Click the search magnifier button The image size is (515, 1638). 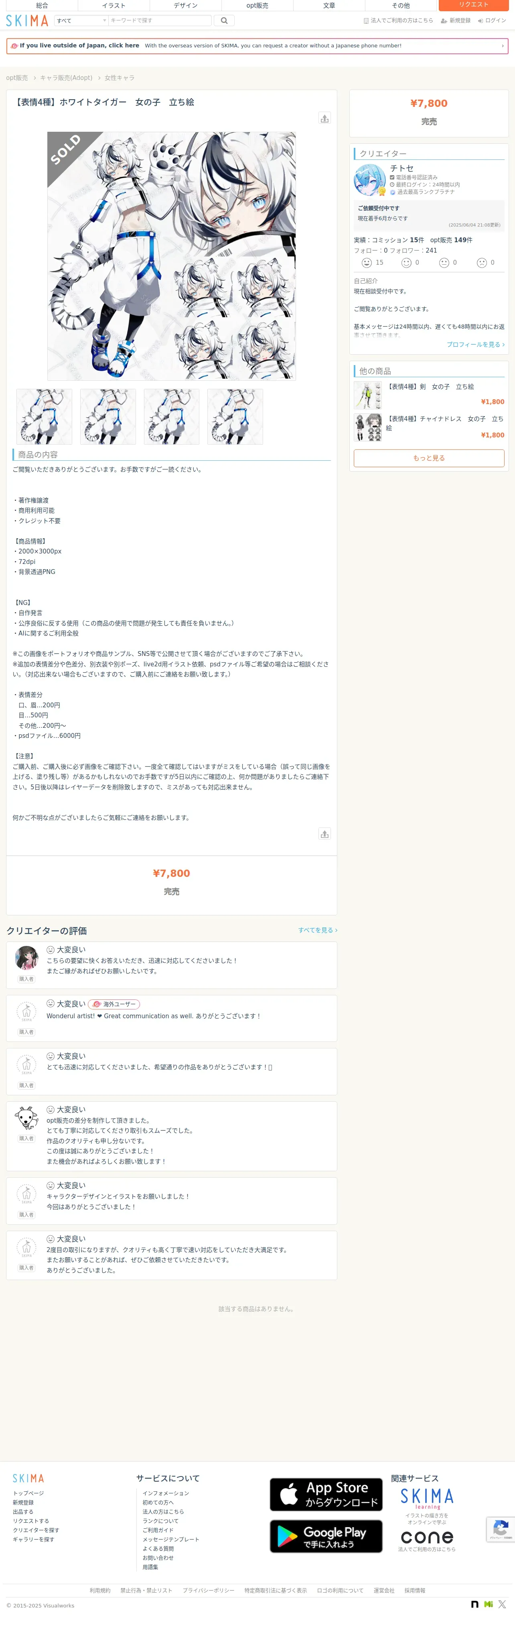(224, 21)
